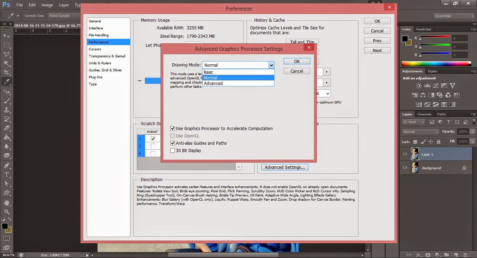
Task: Open the Color panel flyout menu
Action: [473, 29]
